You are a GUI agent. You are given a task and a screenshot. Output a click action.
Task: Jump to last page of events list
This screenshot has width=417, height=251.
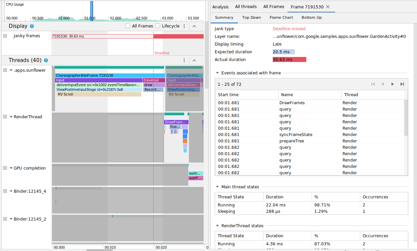pos(402,84)
